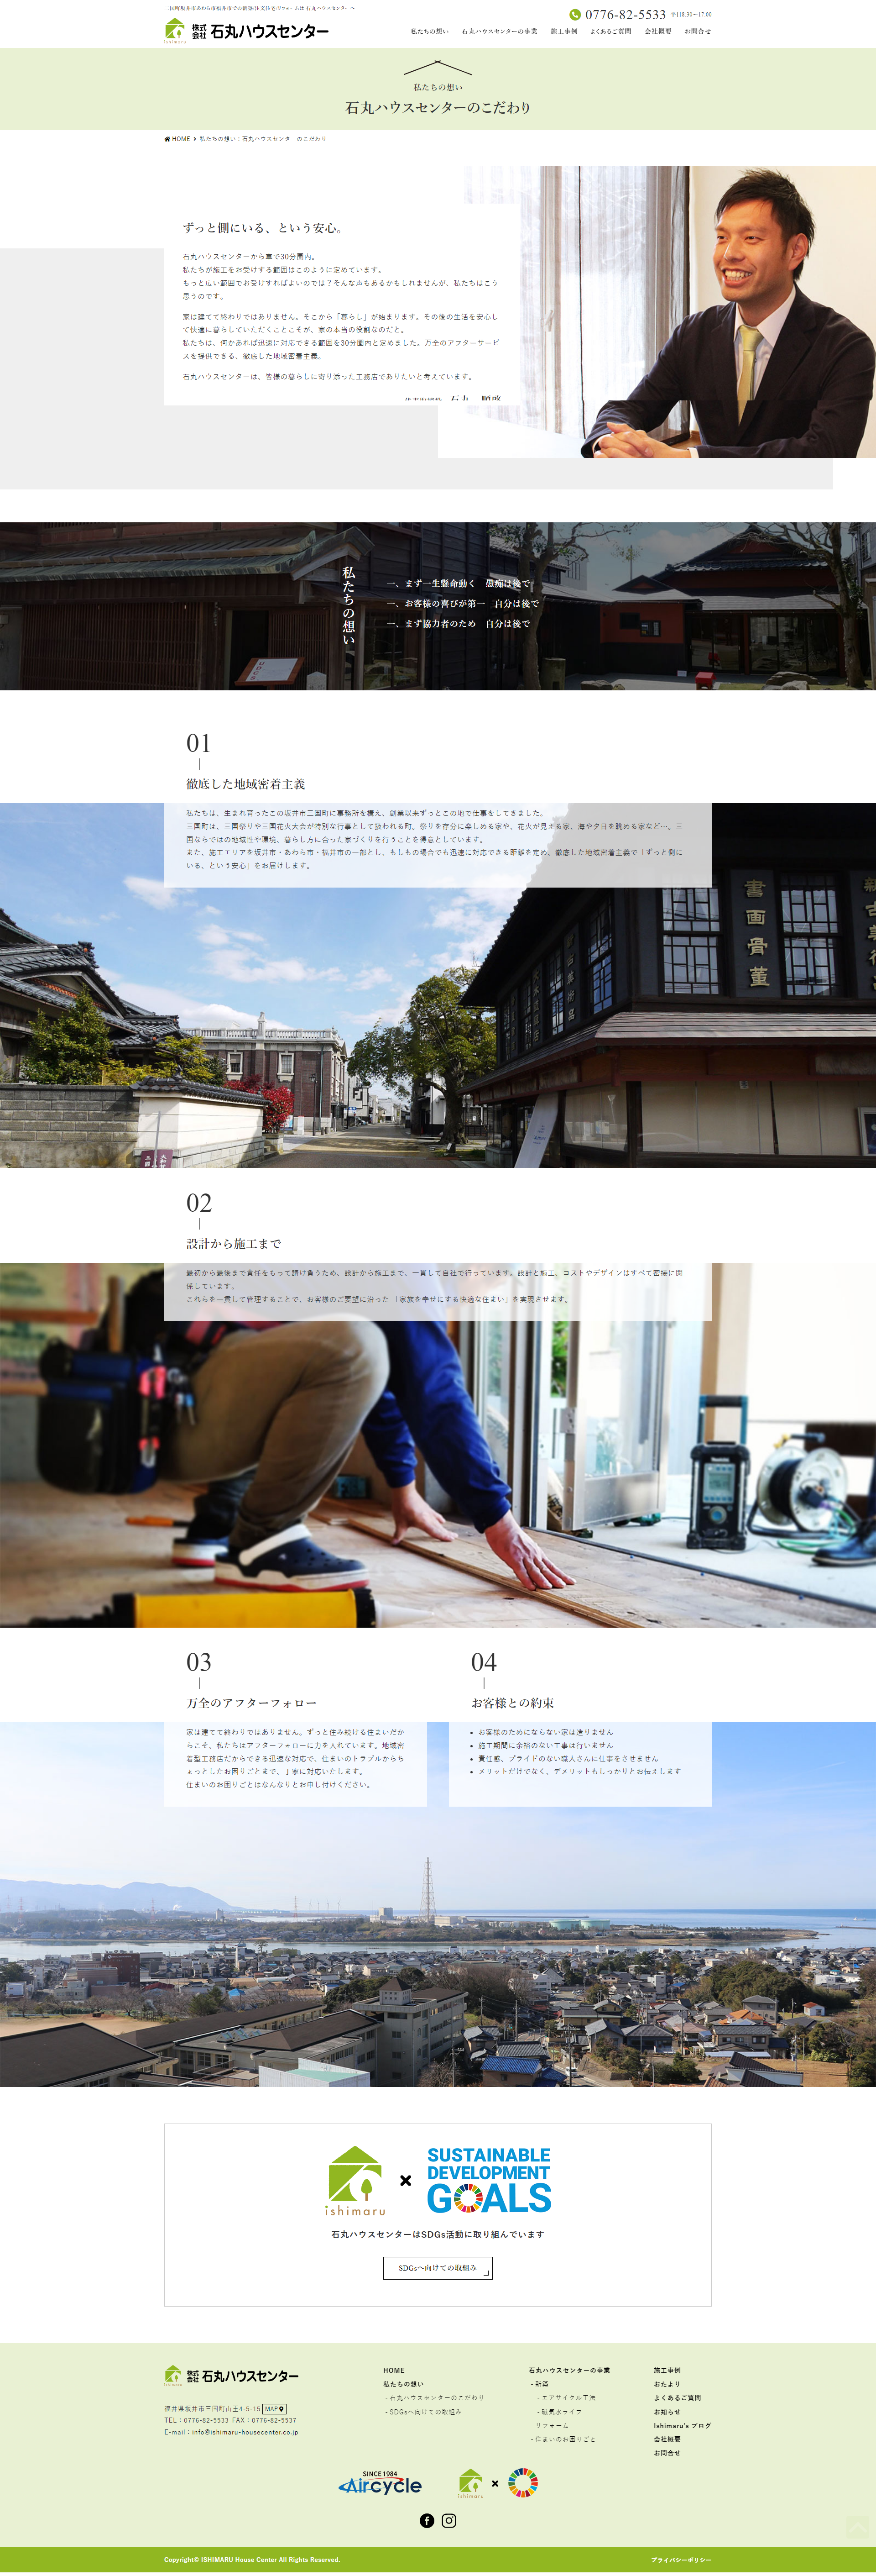Select お問合せ in the top navigation
This screenshot has height=2576, width=876.
pos(697,31)
